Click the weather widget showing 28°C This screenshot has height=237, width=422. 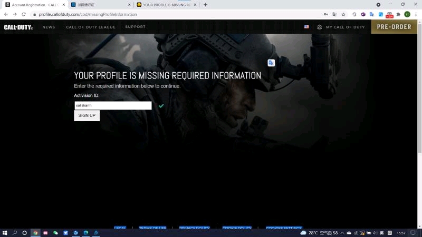(319, 233)
